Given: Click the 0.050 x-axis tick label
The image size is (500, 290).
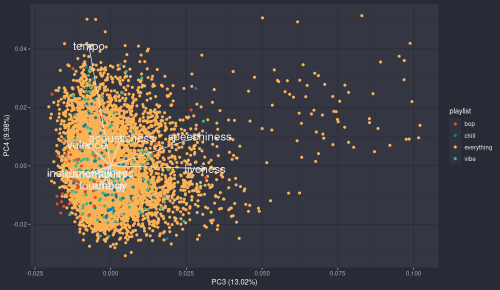Looking at the screenshot, I should click(262, 273).
